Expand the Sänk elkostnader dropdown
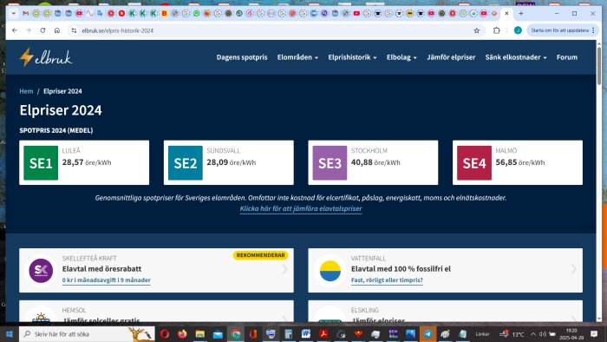Viewport: 607px width, 342px height. pos(516,57)
